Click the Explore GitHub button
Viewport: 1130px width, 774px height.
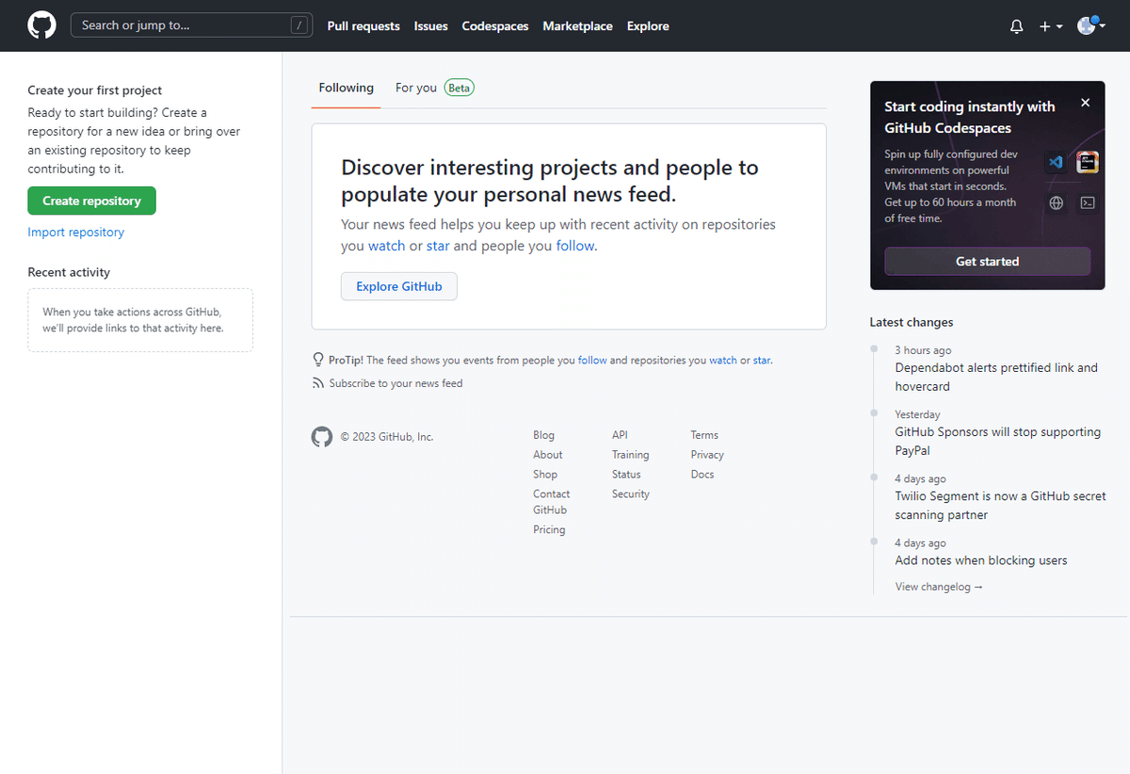coord(399,286)
